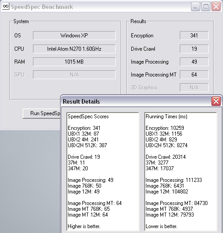This screenshot has width=223, height=233.
Task: Click the Run SpeedSpec button
Action: (42, 113)
